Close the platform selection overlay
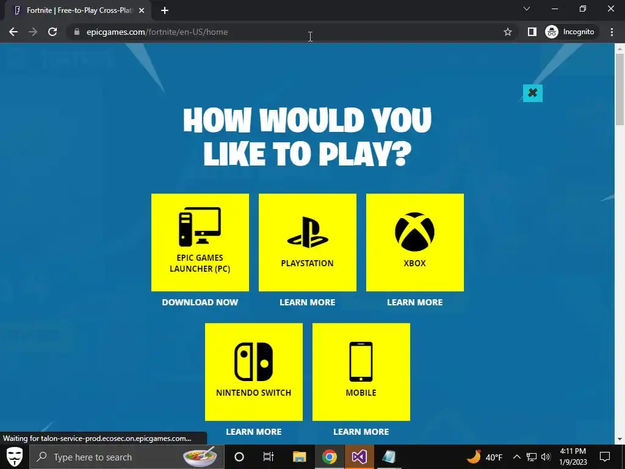The height and width of the screenshot is (469, 625). pyautogui.click(x=532, y=93)
